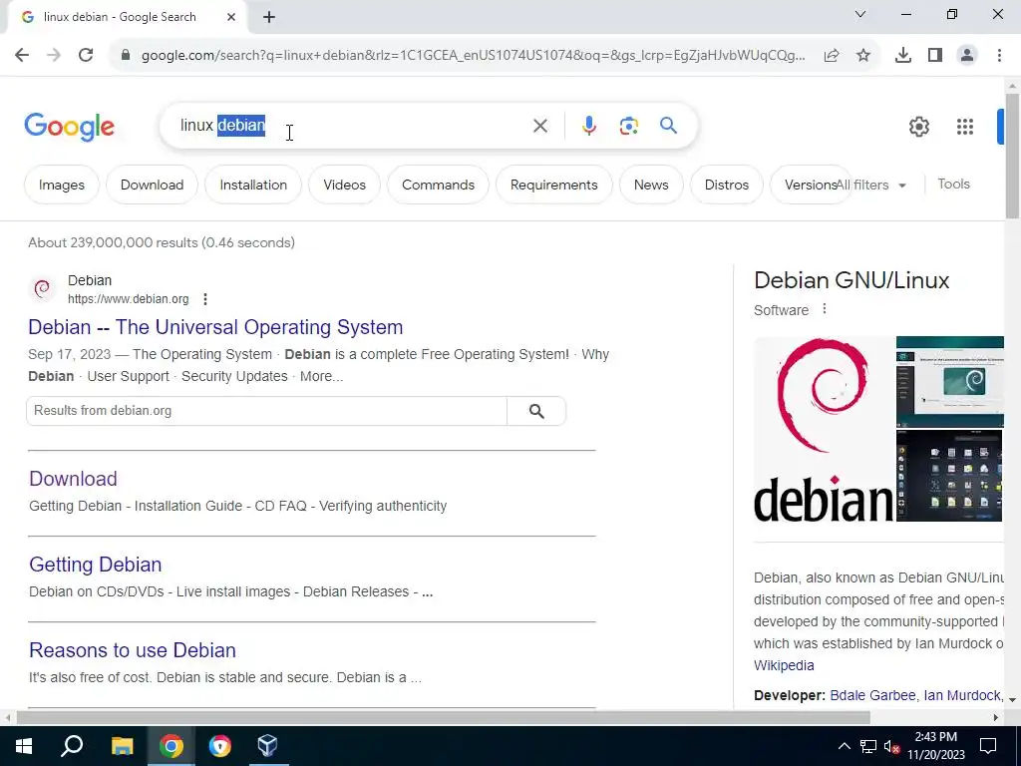Viewport: 1021px width, 766px height.
Task: Select the Distros filter chip
Action: pos(727,185)
